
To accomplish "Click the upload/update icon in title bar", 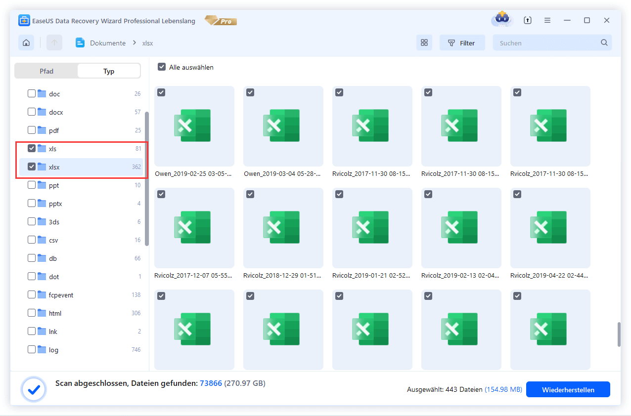I will tap(528, 20).
